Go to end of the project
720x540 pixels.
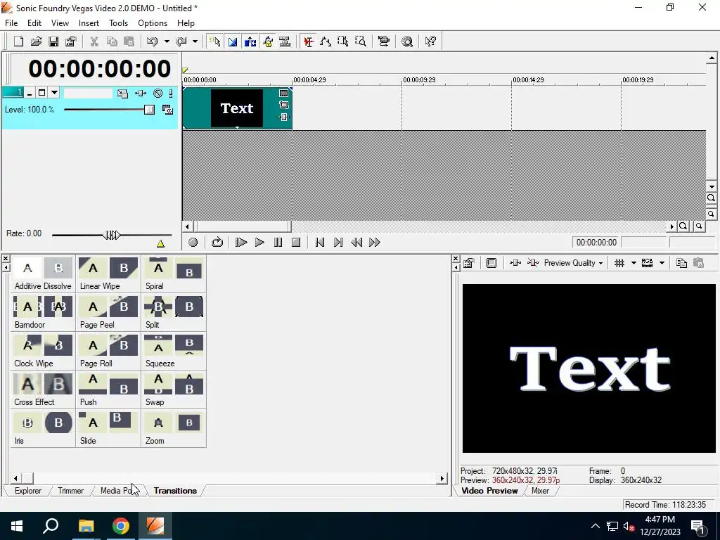click(x=338, y=243)
